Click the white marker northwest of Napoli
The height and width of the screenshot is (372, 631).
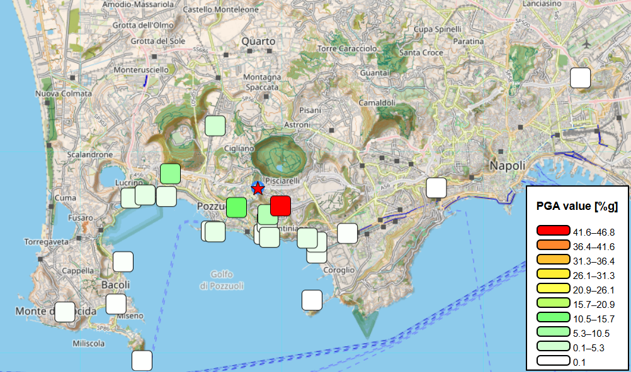pos(436,187)
